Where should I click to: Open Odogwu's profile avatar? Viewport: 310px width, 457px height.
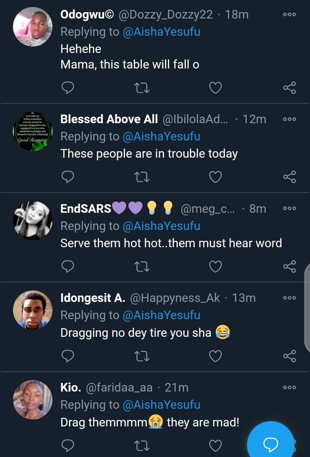33,27
